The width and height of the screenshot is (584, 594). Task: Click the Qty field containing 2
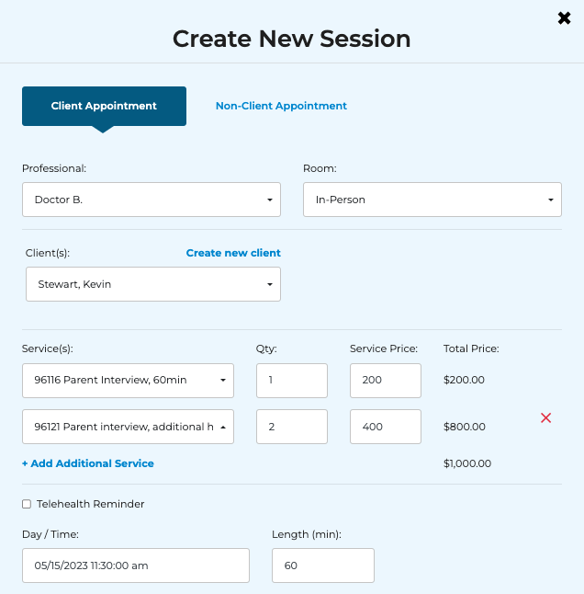pos(291,427)
